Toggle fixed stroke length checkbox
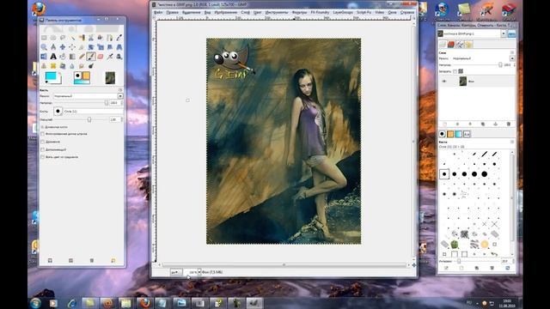Image resolution: width=550 pixels, height=309 pixels. click(42, 134)
